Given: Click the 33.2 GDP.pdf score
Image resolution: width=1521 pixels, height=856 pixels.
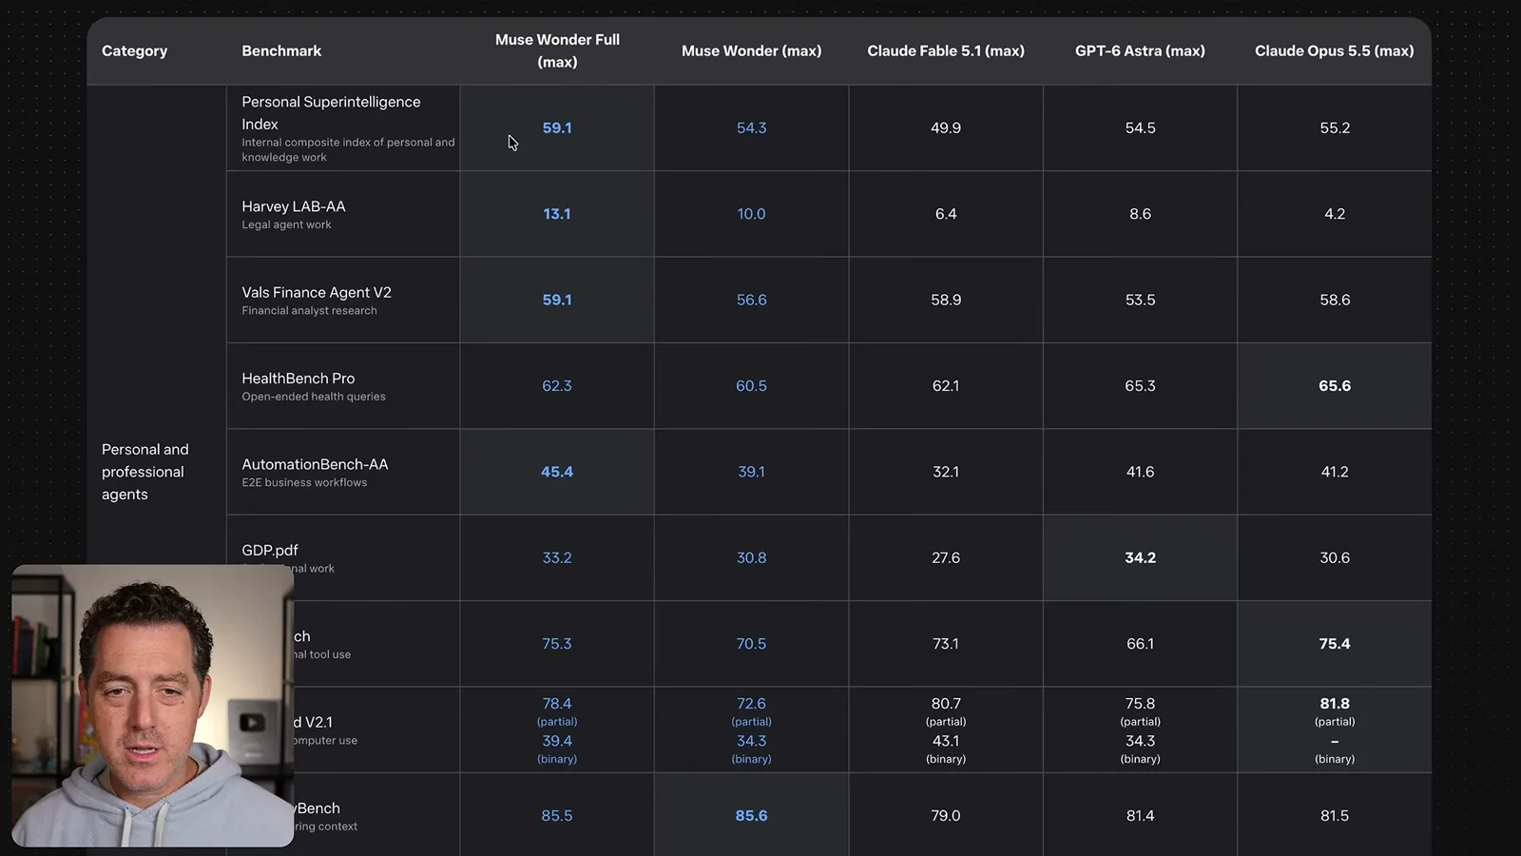Looking at the screenshot, I should tap(557, 558).
